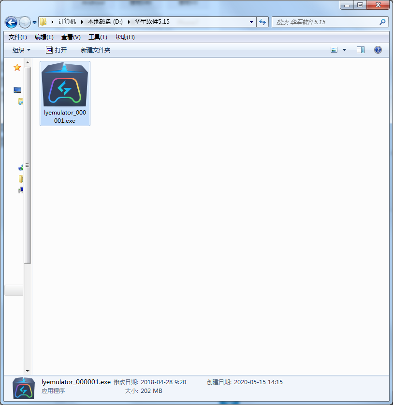Open the view options dropdown arrow
This screenshot has width=393, height=405.
[345, 50]
